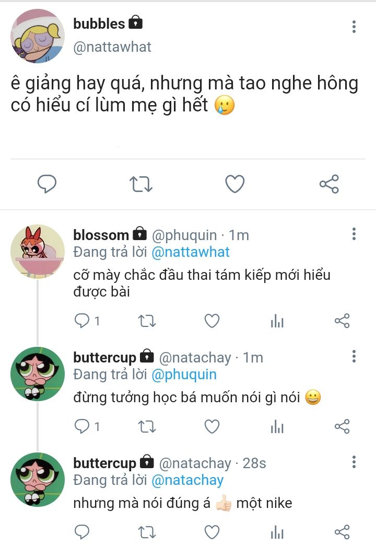Like buttercup's 28s reply
Viewport: 376px width, 544px height.
click(x=211, y=532)
